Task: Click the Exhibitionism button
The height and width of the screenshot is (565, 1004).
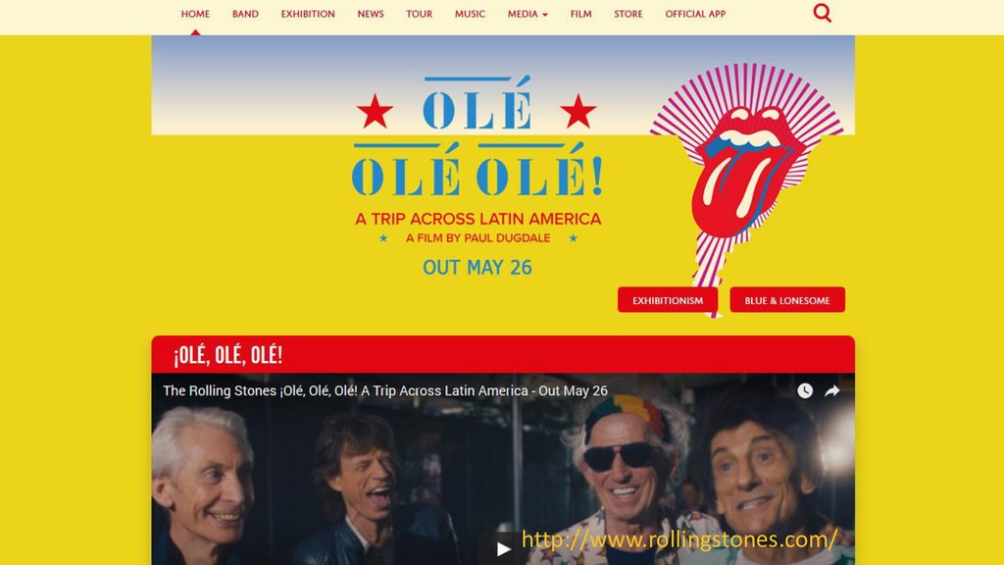Action: point(668,300)
